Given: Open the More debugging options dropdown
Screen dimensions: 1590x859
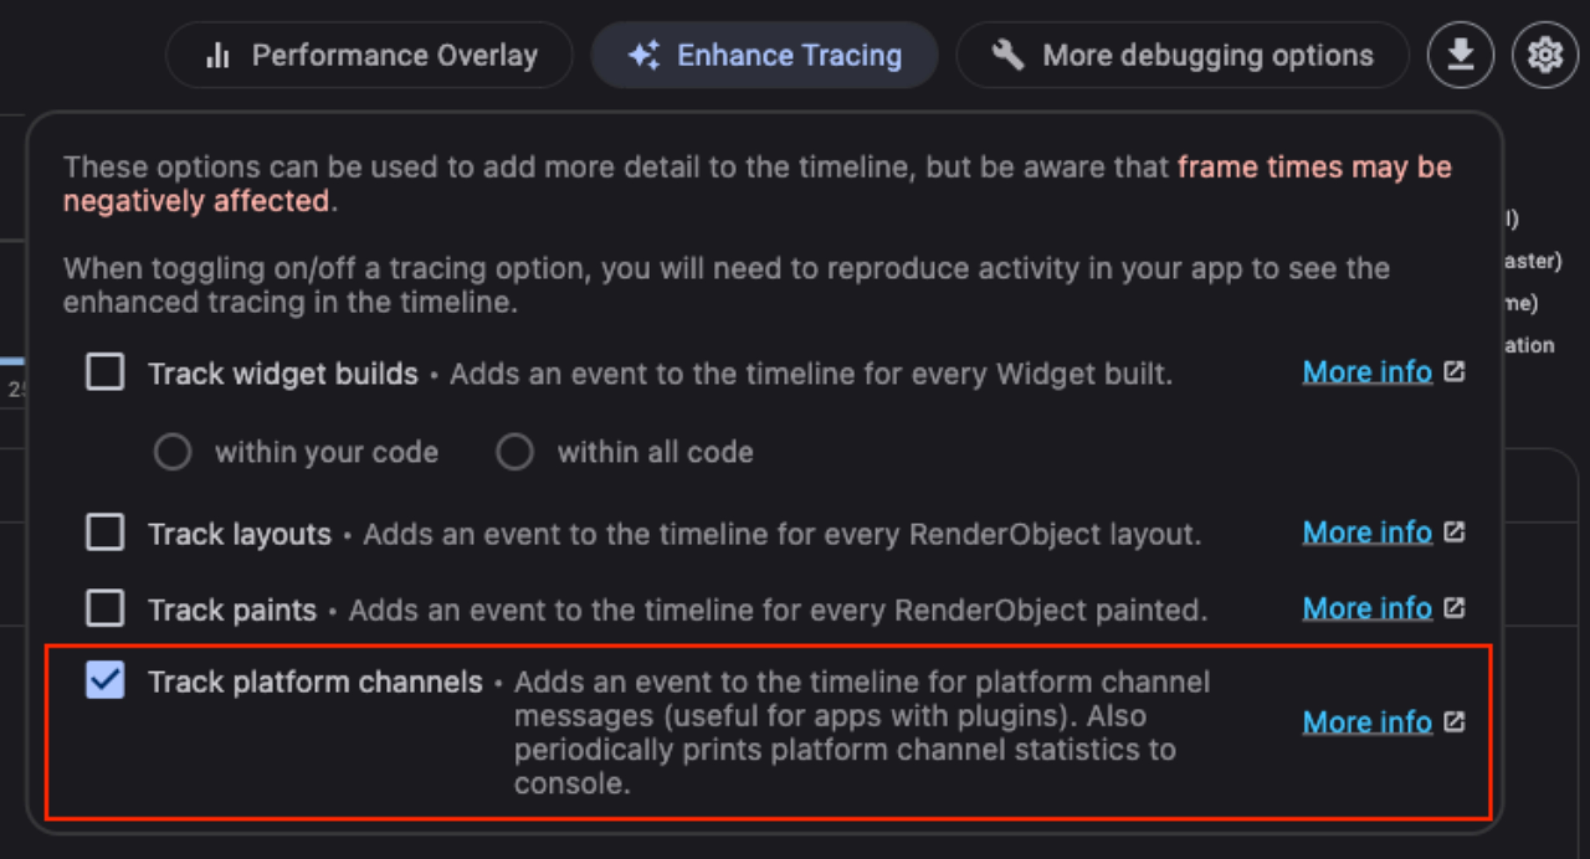Looking at the screenshot, I should click(1183, 55).
